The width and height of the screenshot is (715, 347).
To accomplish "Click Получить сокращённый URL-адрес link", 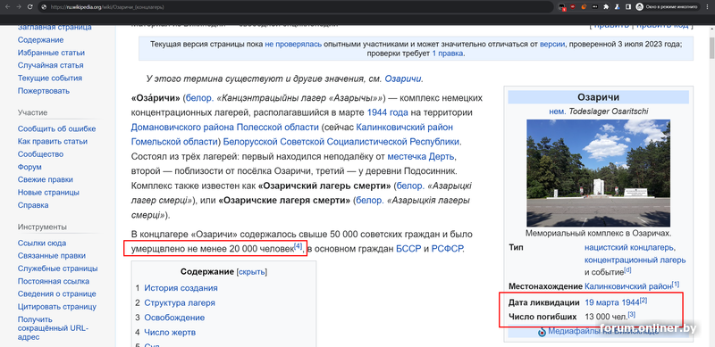I will tap(53, 328).
